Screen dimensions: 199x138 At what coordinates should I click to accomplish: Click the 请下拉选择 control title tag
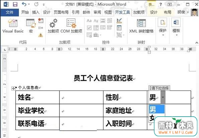click(159, 88)
